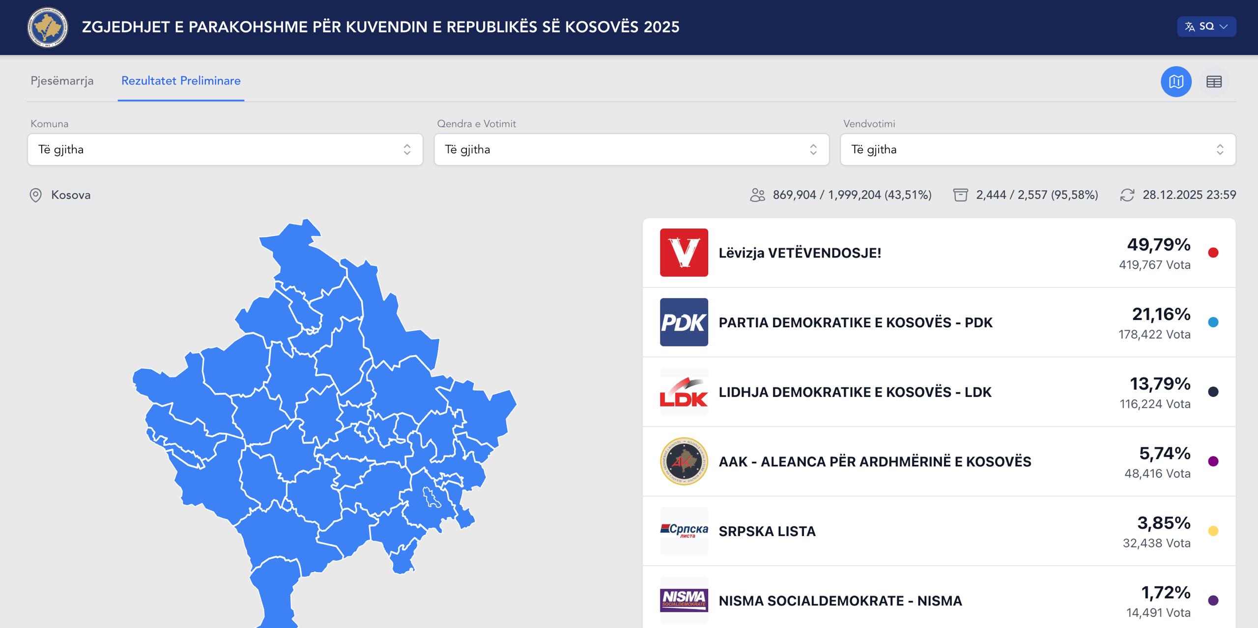This screenshot has width=1258, height=628.
Task: Click the voter turnout people icon
Action: pyautogui.click(x=757, y=195)
